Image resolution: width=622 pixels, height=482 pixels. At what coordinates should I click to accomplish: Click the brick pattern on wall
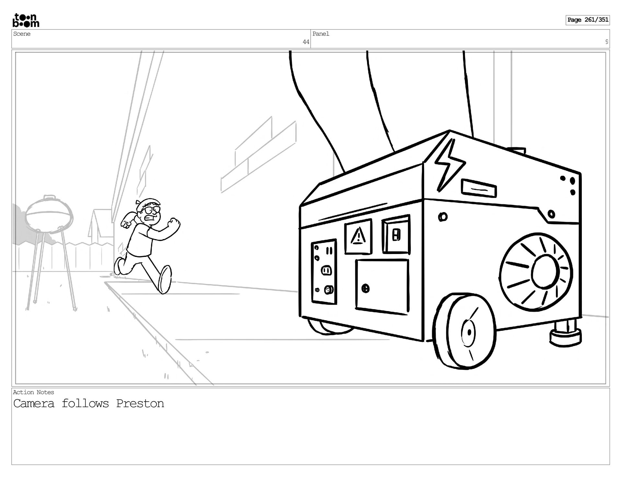259,156
